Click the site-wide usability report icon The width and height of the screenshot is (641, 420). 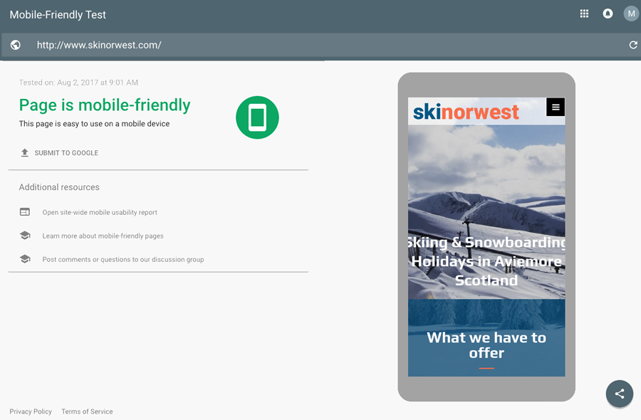point(25,211)
